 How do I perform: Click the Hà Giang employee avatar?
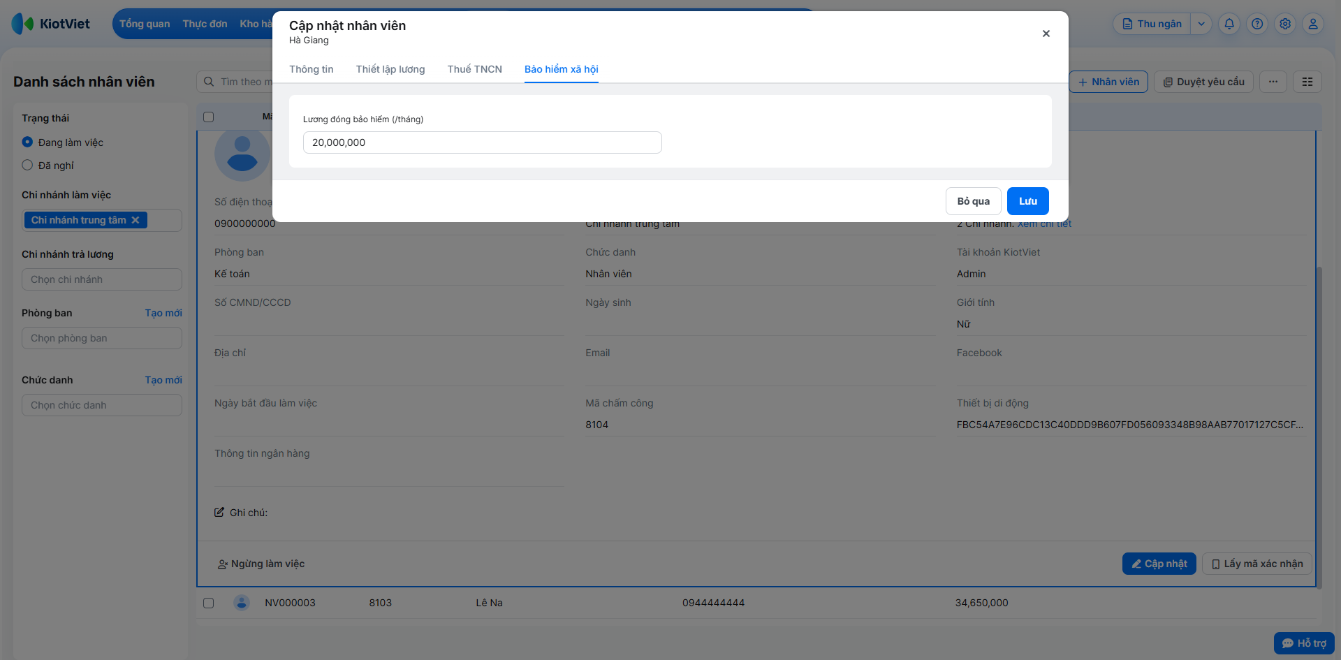[x=242, y=155]
